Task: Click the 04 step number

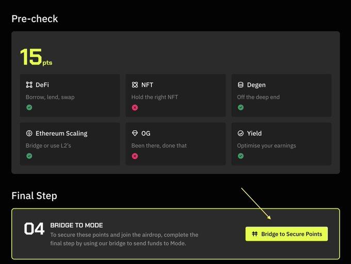Action: [x=35, y=229]
